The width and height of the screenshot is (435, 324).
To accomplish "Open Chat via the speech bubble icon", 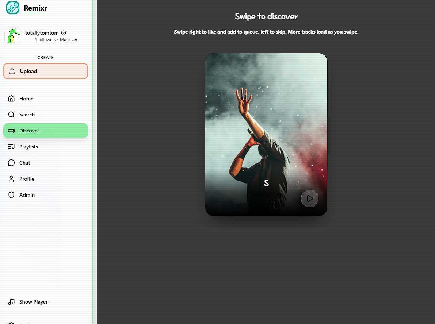I will [11, 163].
